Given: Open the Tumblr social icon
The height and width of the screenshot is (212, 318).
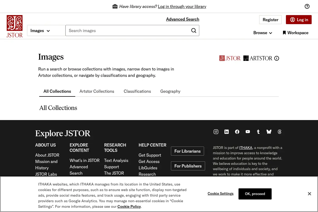Looking at the screenshot, I should coord(258,132).
